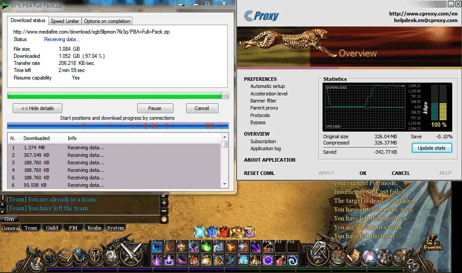Switch chat to the PM tab

(73, 228)
